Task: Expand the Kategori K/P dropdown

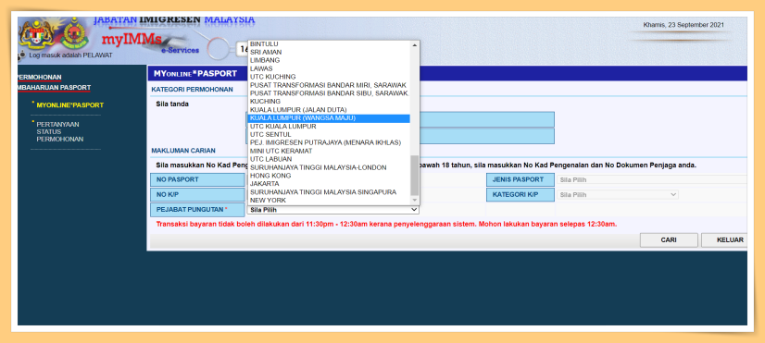Action: coord(617,194)
